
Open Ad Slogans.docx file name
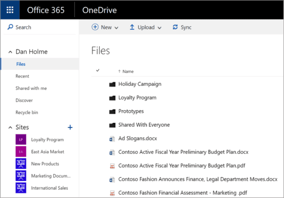coord(138,139)
